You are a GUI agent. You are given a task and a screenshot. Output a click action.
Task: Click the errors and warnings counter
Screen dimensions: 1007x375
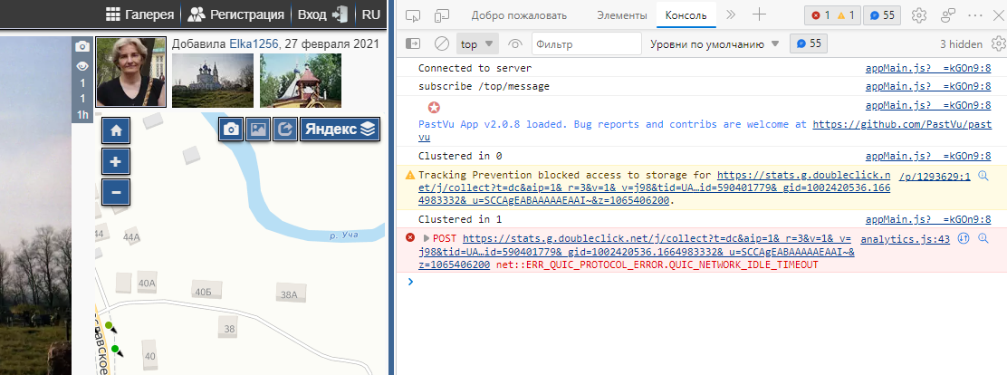coord(831,15)
